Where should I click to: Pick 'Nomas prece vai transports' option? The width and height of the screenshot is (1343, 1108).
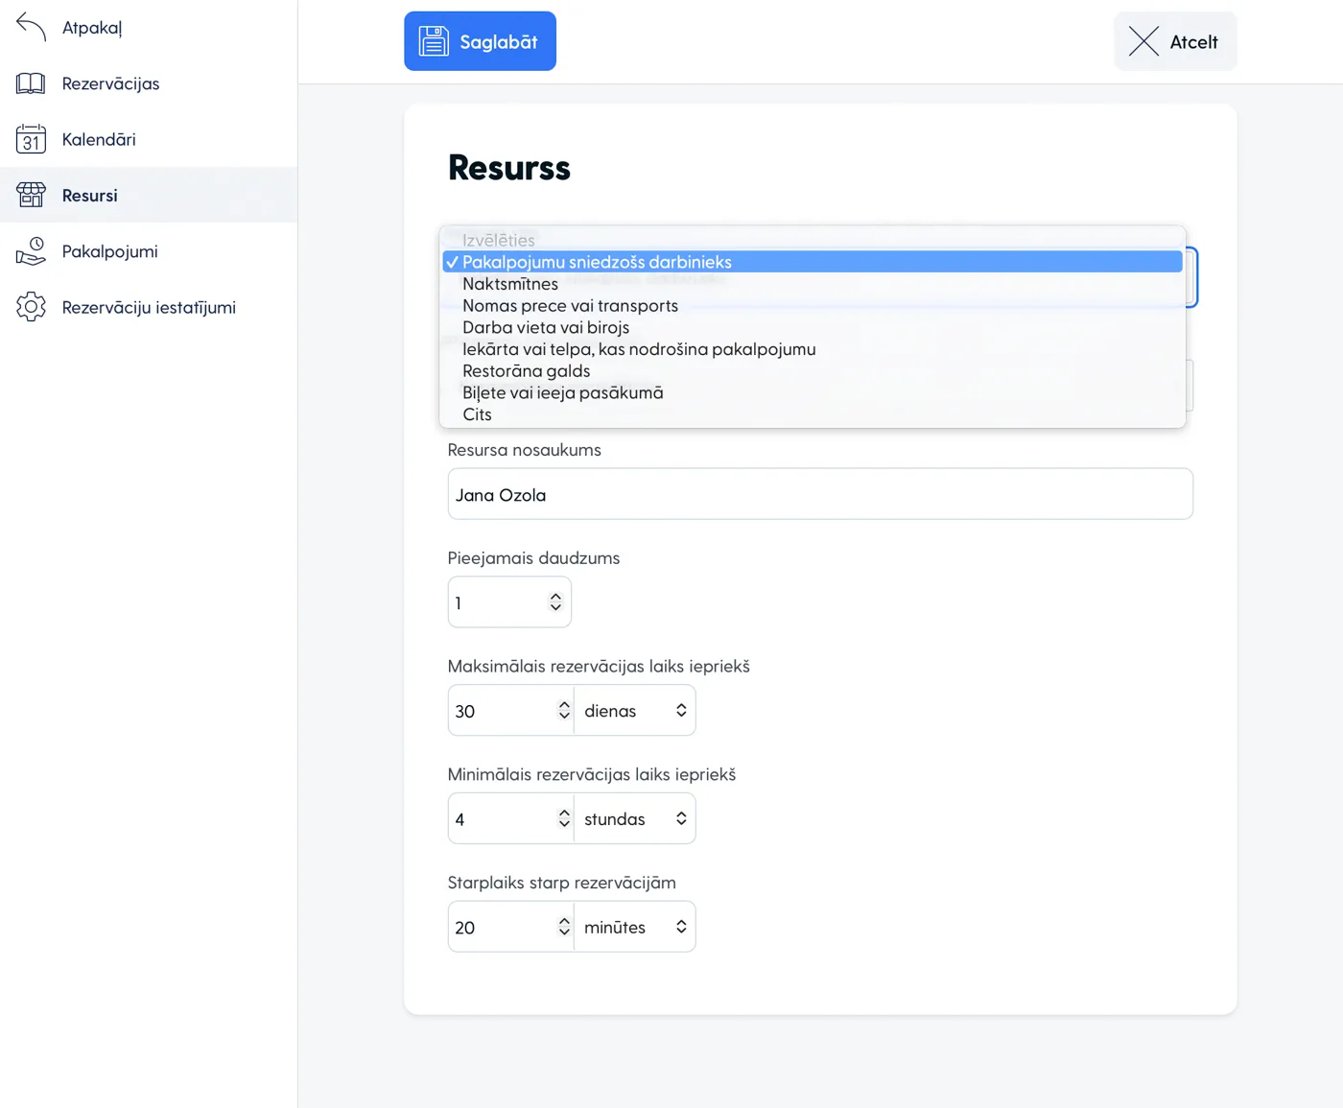(570, 306)
